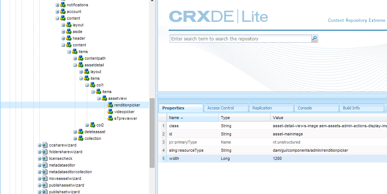Expand the contentpath node
This screenshot has height=194, width=387.
75,59
